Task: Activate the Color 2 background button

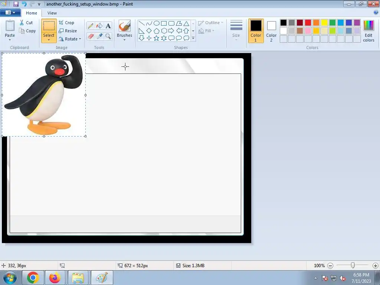Action: coord(271,31)
